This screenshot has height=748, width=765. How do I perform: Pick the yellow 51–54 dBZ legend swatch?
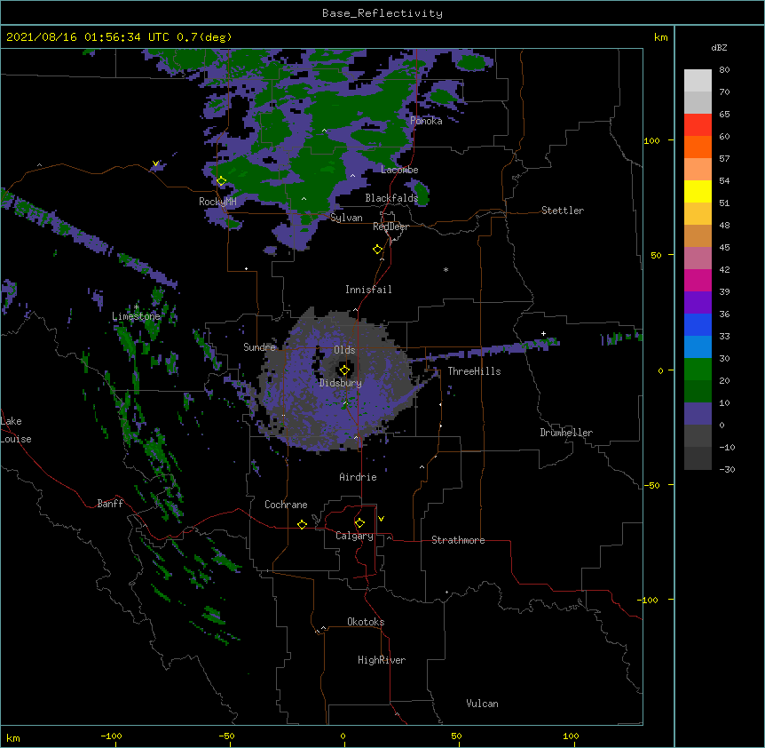[698, 192]
